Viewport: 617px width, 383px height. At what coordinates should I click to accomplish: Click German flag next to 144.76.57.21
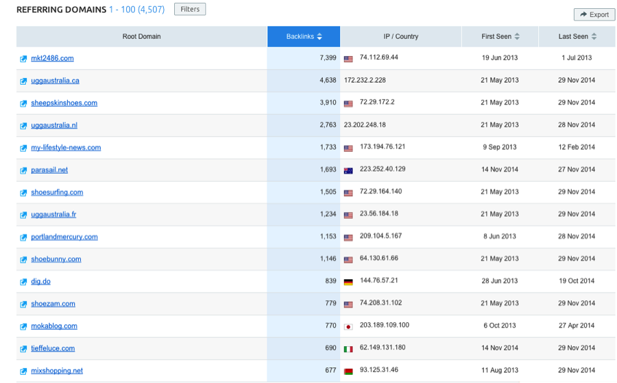[348, 282]
